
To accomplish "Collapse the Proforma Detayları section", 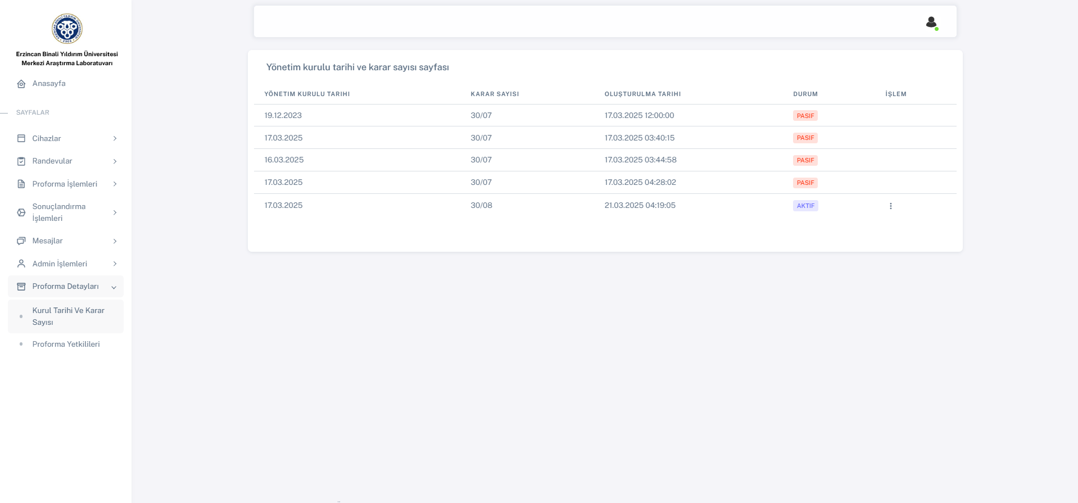I will tap(114, 287).
